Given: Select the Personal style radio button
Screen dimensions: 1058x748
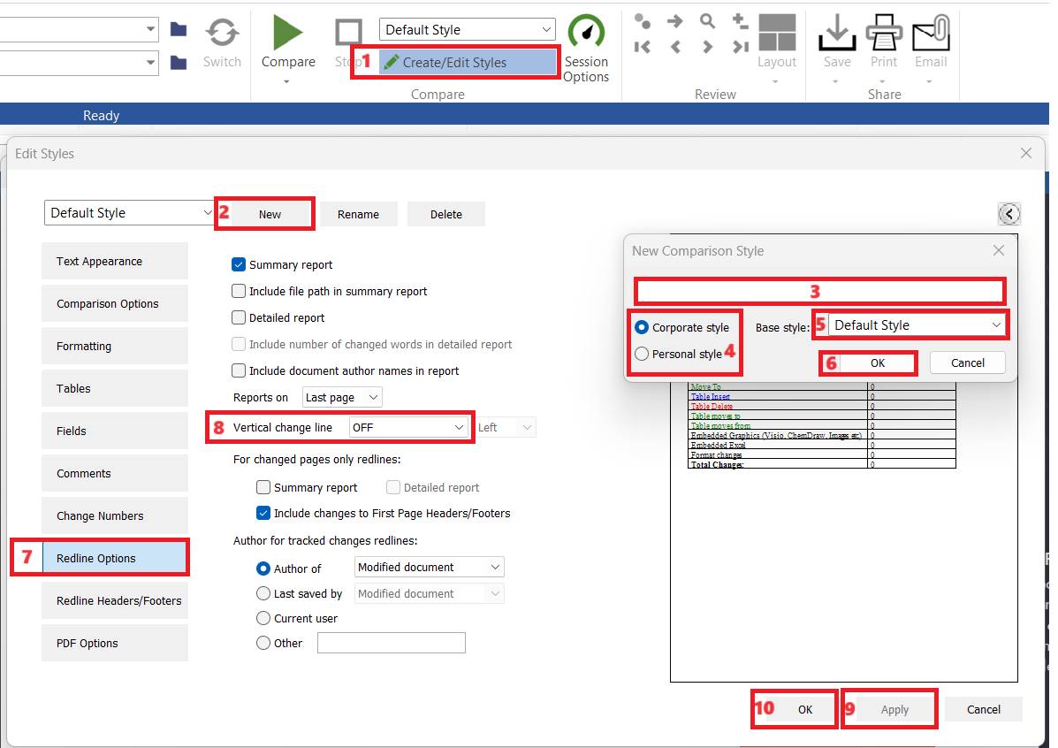Looking at the screenshot, I should pos(641,355).
